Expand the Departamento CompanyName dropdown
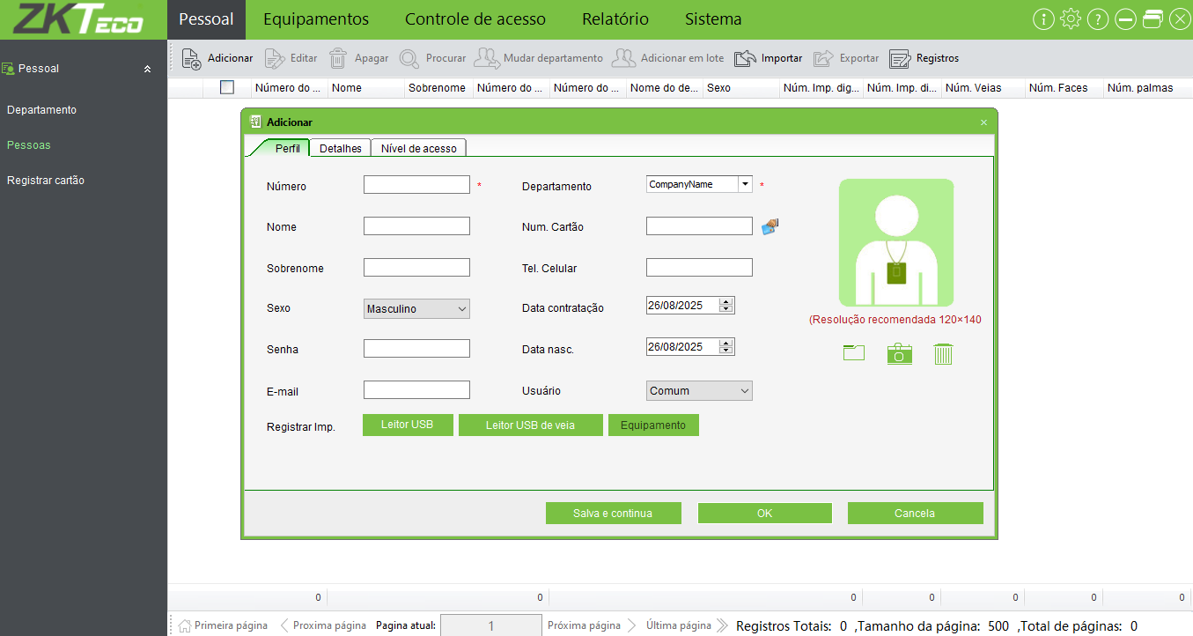The width and height of the screenshot is (1193, 636). click(745, 184)
